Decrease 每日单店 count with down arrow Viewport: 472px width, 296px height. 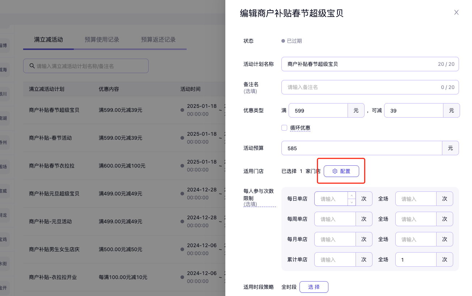coord(352,202)
